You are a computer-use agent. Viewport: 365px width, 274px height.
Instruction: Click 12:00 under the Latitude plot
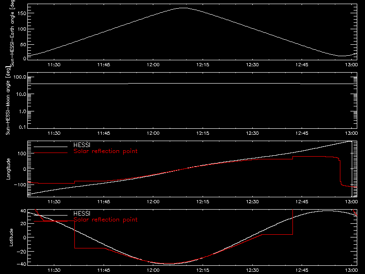point(153,270)
